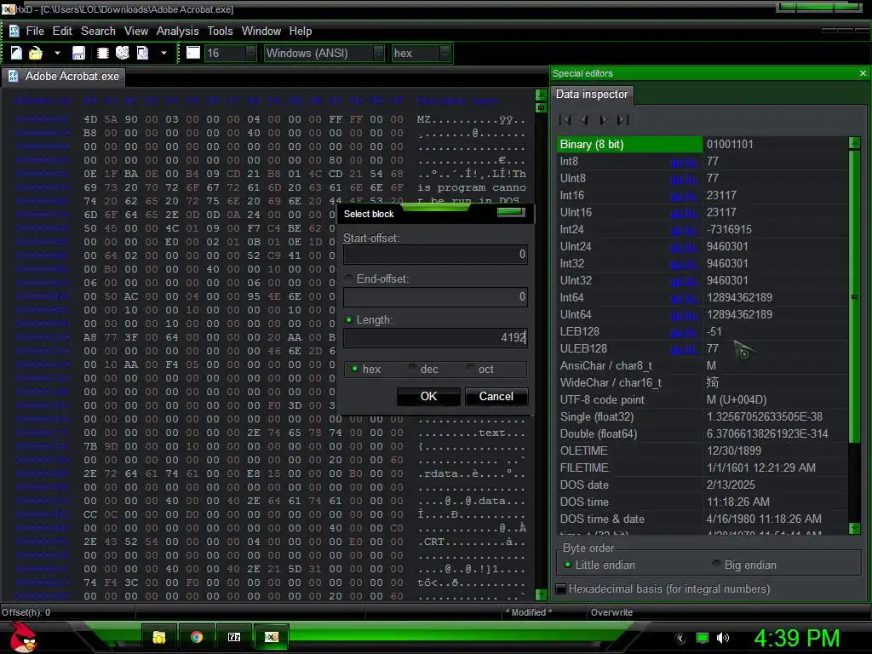Go to next byte in Data inspector

pyautogui.click(x=604, y=119)
